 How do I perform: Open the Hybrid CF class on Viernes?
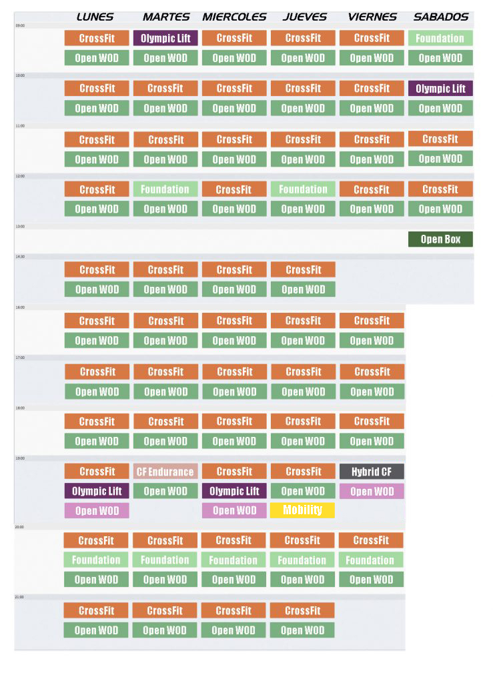372,472
